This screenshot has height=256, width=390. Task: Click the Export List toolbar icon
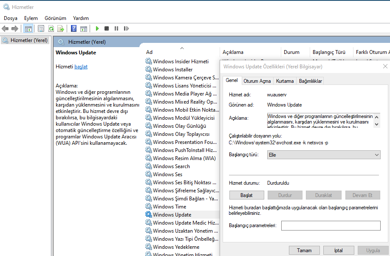point(61,28)
